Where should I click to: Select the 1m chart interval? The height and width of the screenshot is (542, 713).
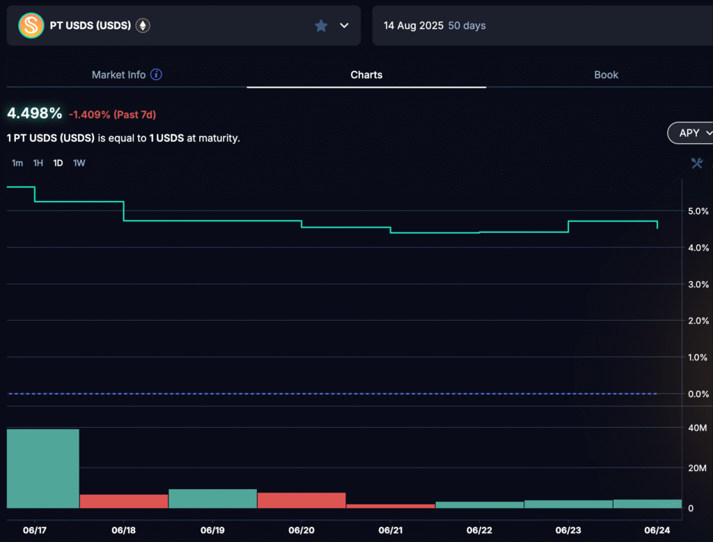(17, 163)
